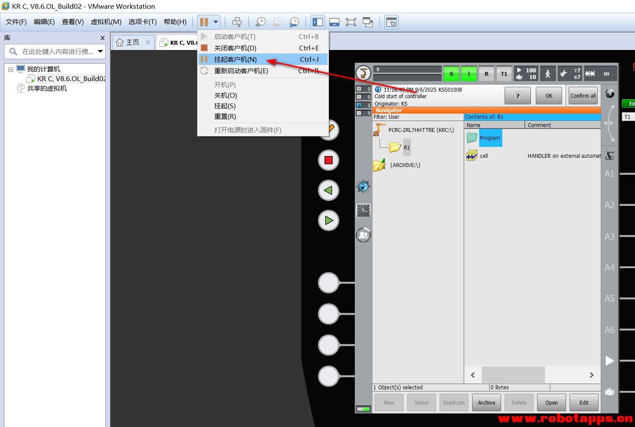Screen dimensions: 635x427
Task: Select the world coordinate globe icon
Action: [610, 93]
